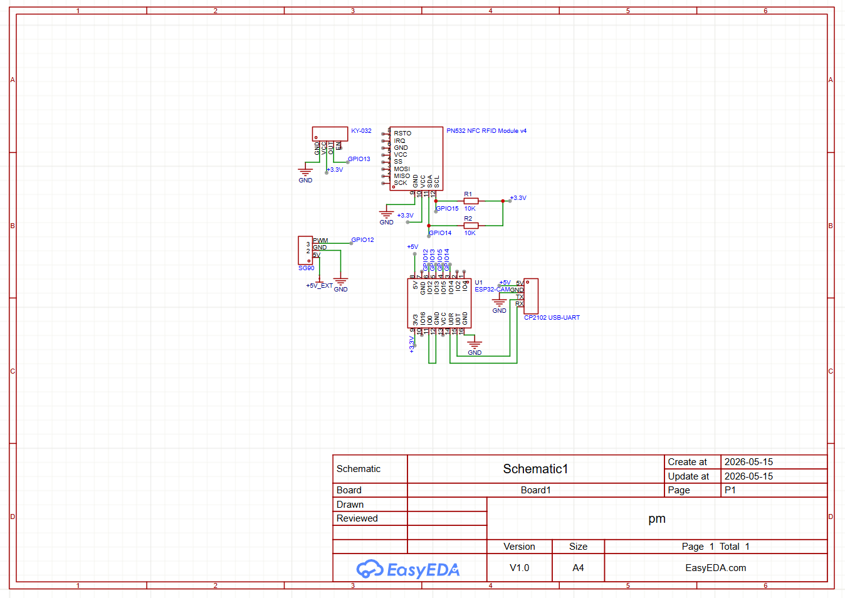The image size is (845, 598).
Task: Select resistor R2 symbol
Action: pyautogui.click(x=471, y=226)
